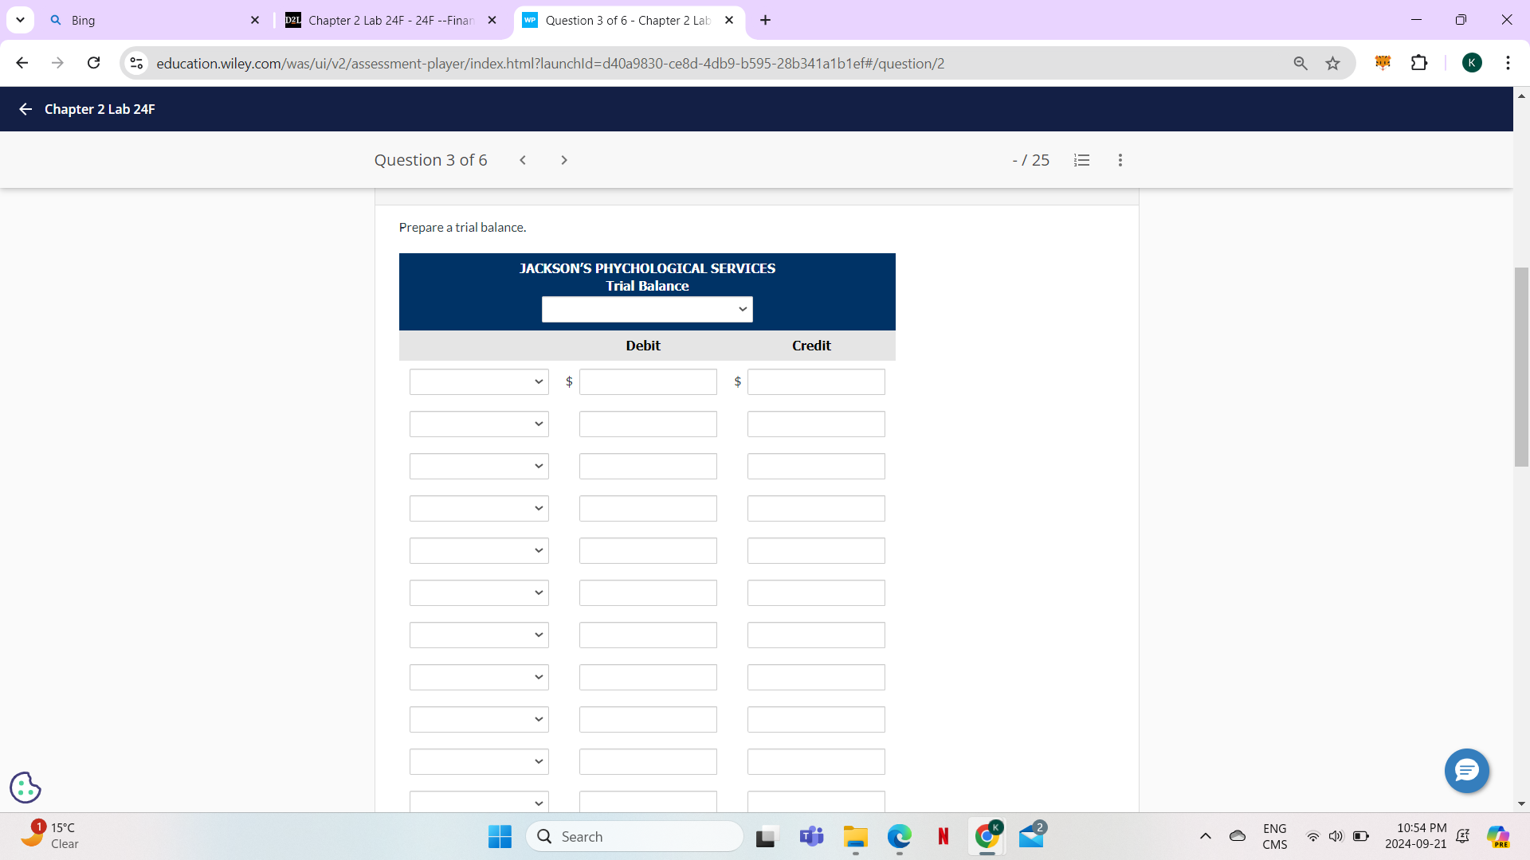
Task: Expand the last account selector at the bottom row
Action: [478, 801]
